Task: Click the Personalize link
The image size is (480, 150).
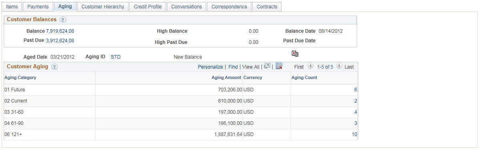Action: point(210,67)
